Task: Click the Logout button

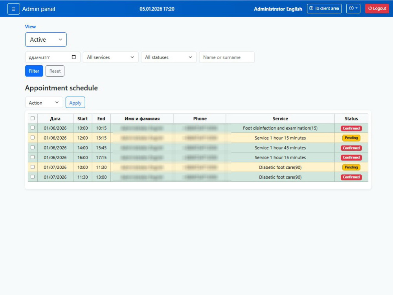Action: 377,9
